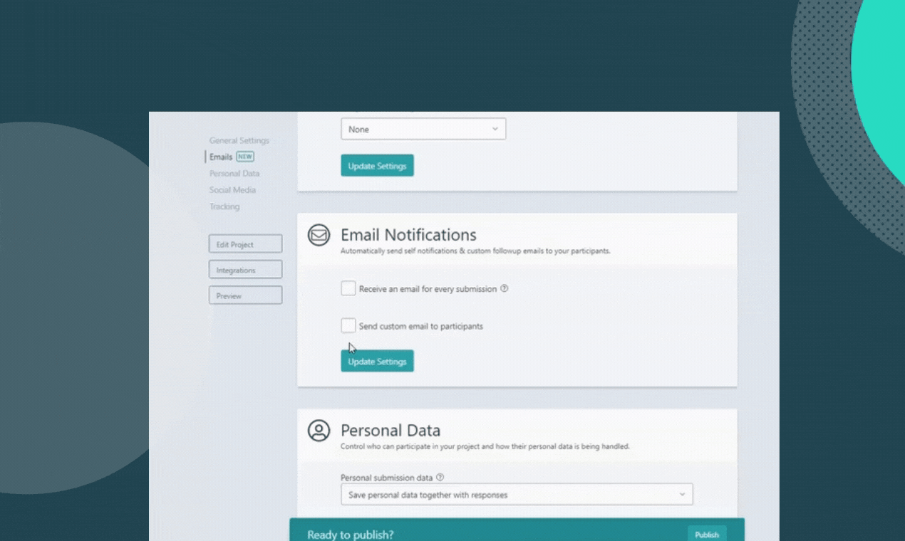
Task: Open Personal Data sidebar section
Action: tap(234, 173)
